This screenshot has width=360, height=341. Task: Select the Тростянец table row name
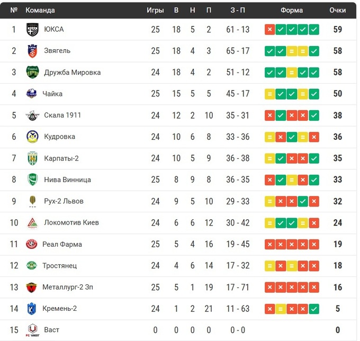[61, 266]
